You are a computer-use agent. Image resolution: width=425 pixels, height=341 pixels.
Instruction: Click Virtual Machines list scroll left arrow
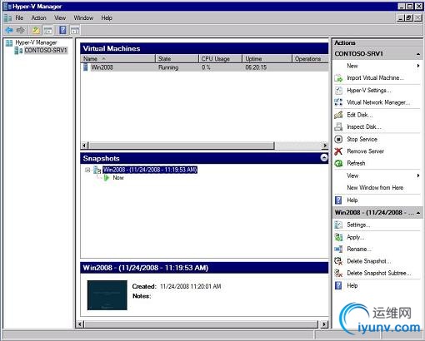click(x=84, y=146)
